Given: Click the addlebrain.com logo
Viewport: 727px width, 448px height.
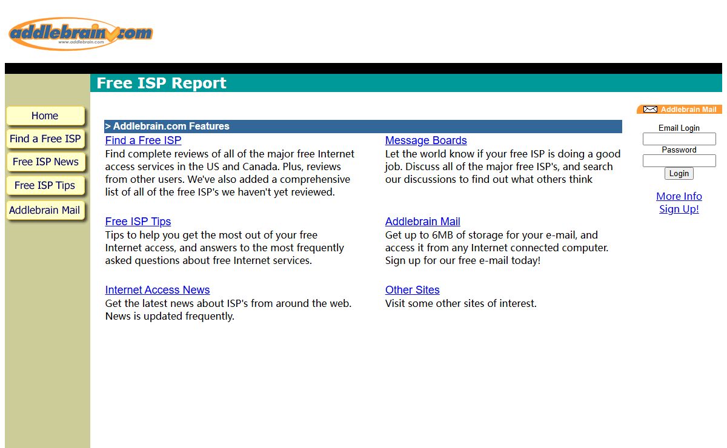Looking at the screenshot, I should 81,33.
